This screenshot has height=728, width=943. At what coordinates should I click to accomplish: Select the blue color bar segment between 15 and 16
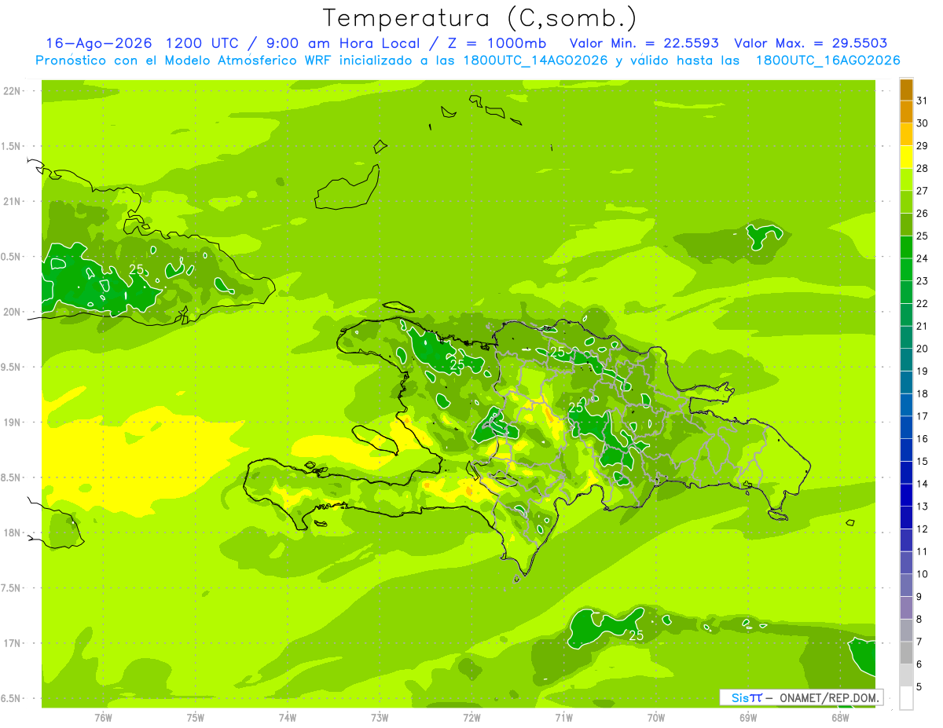coord(906,450)
